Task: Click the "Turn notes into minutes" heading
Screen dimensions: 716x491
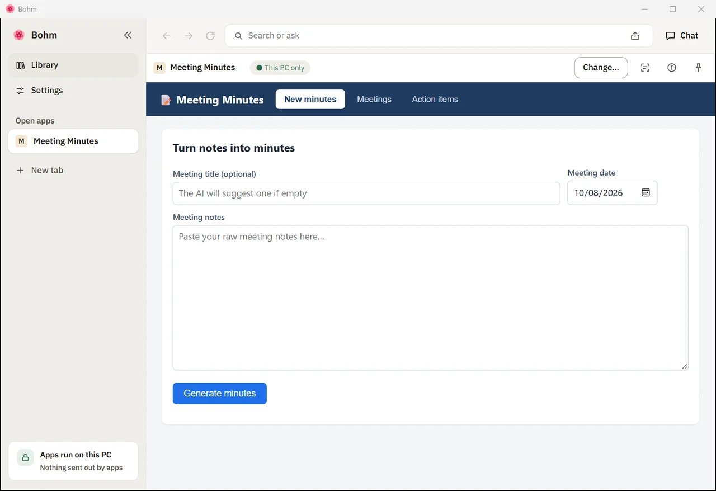Action: (x=234, y=148)
